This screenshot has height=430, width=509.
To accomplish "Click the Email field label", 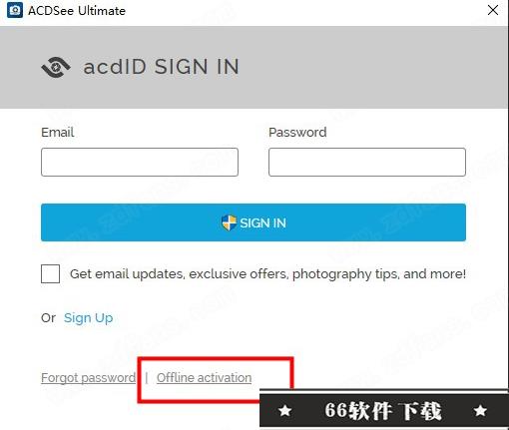I will pos(57,132).
